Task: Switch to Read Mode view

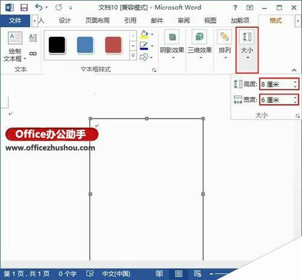Action: pyautogui.click(x=159, y=273)
